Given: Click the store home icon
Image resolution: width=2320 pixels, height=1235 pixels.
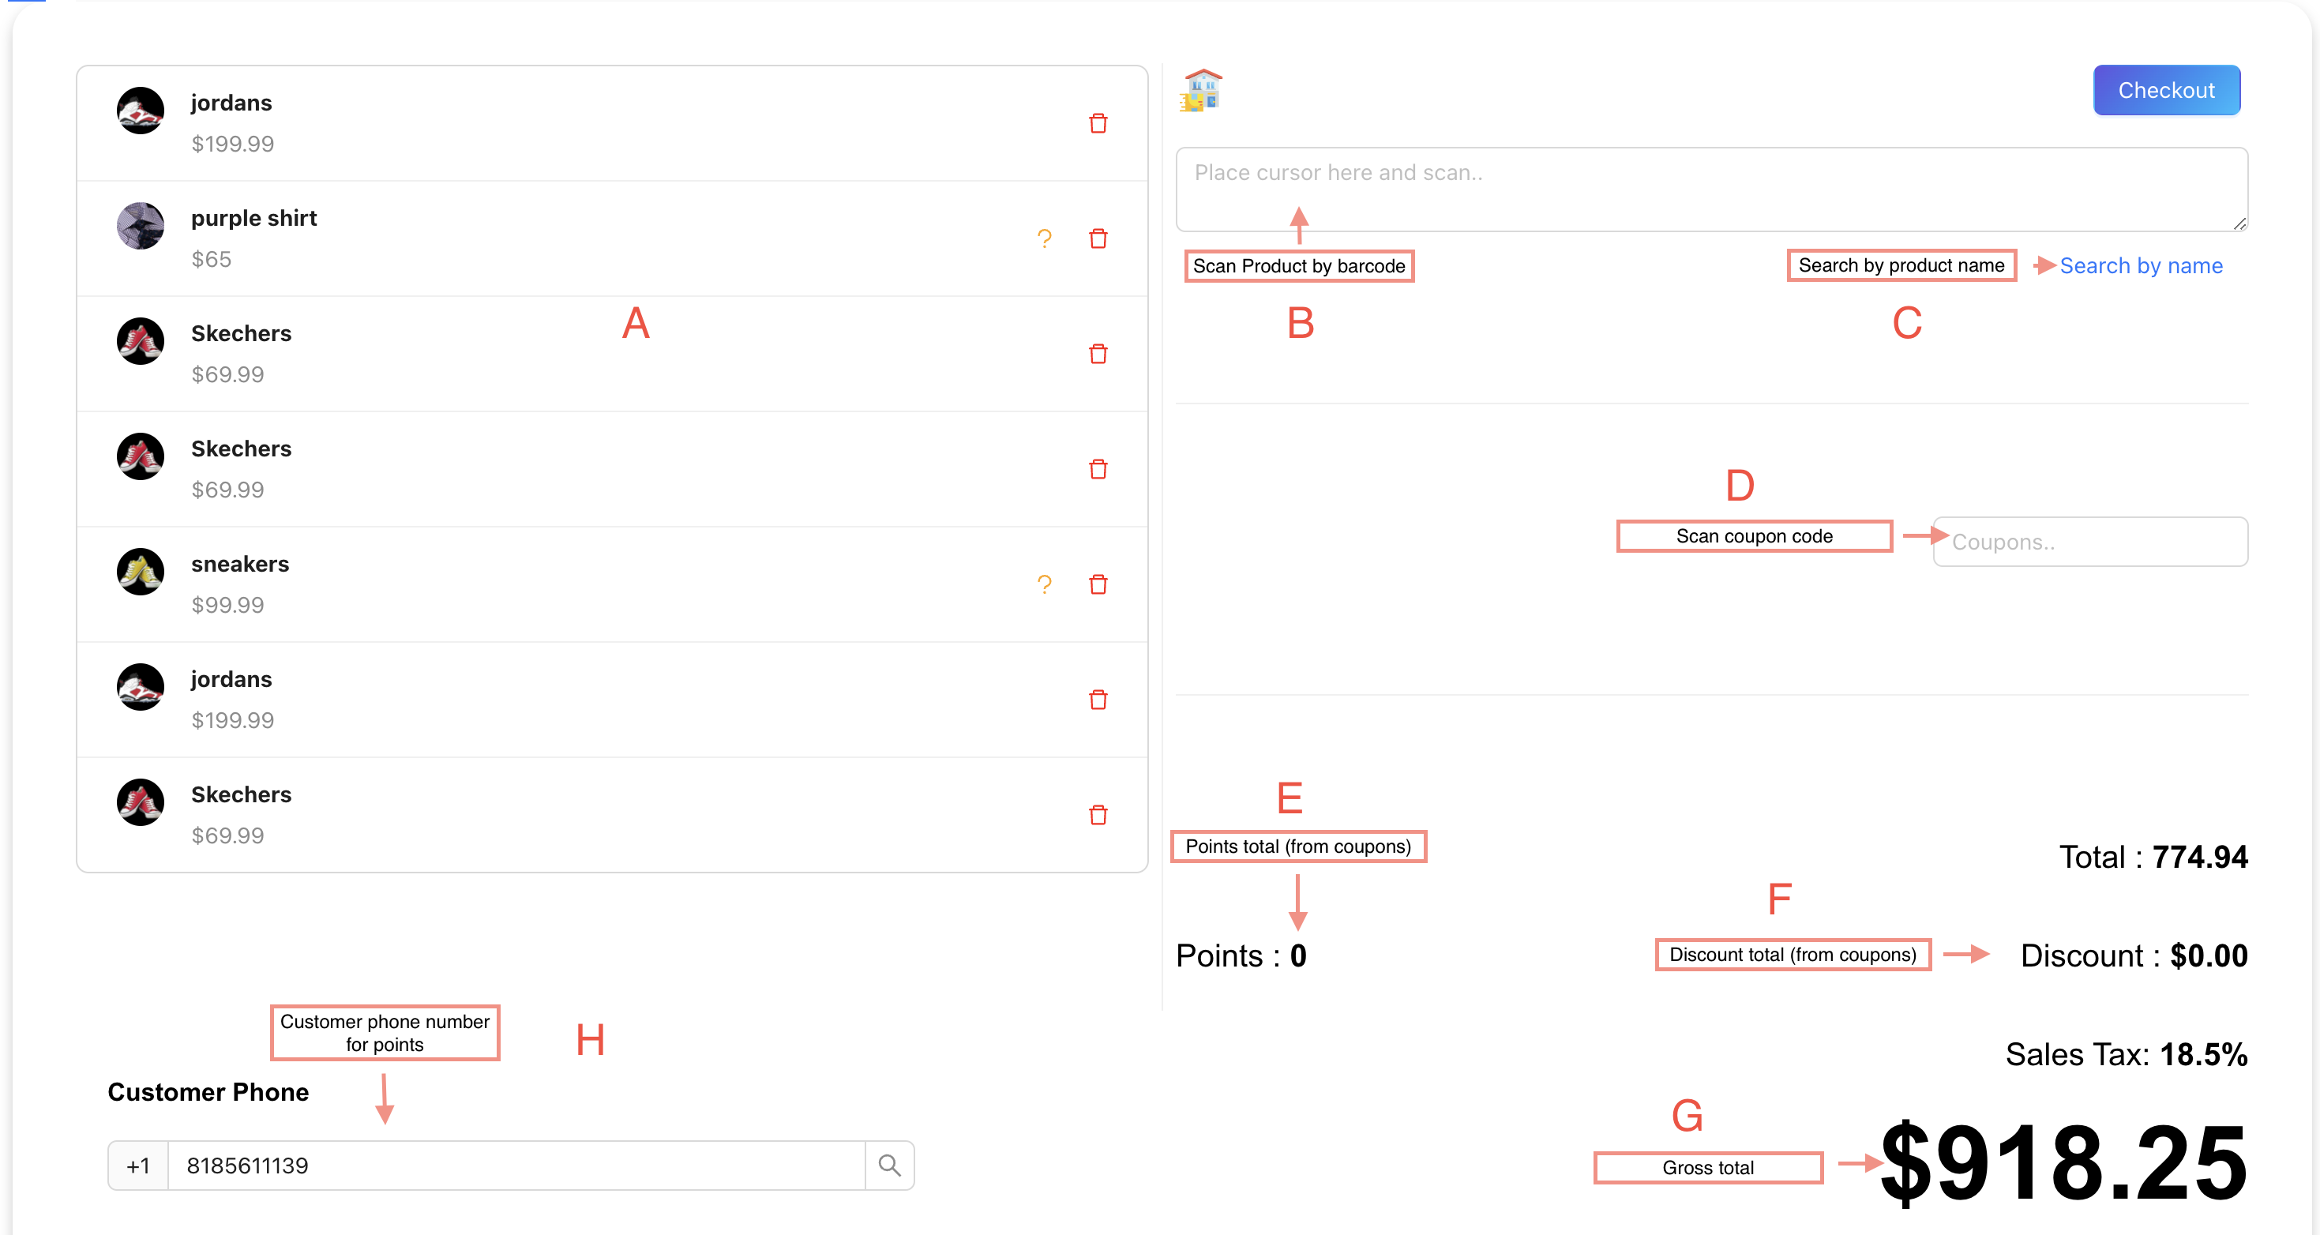Looking at the screenshot, I should tap(1201, 90).
